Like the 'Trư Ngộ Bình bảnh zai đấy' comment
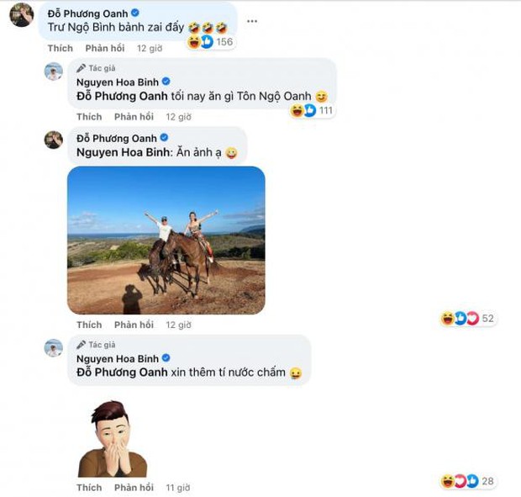Screen dimensions: 521x497 point(60,48)
